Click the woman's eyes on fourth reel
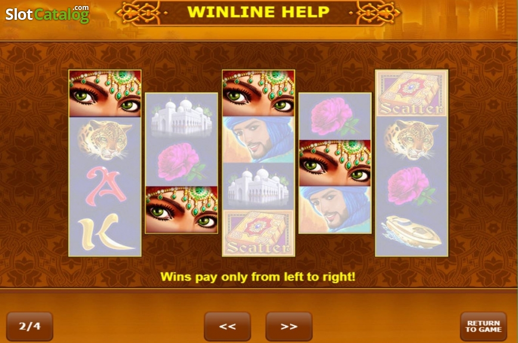The height and width of the screenshot is (343, 518). click(x=335, y=163)
